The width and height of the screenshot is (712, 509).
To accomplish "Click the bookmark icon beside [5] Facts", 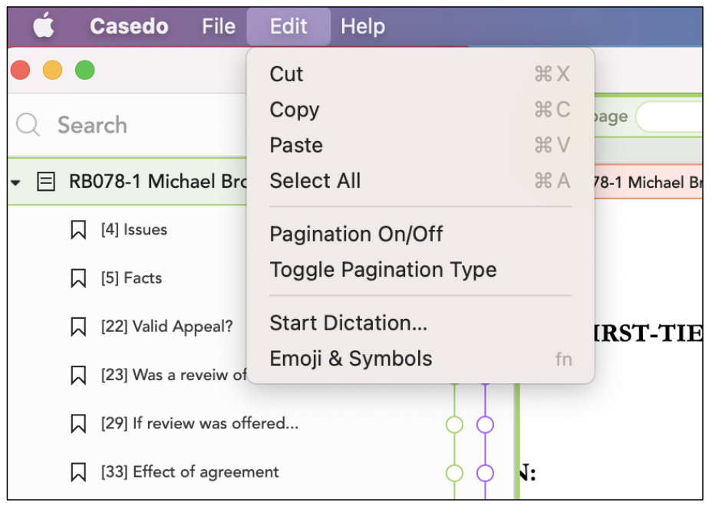I will 78,278.
